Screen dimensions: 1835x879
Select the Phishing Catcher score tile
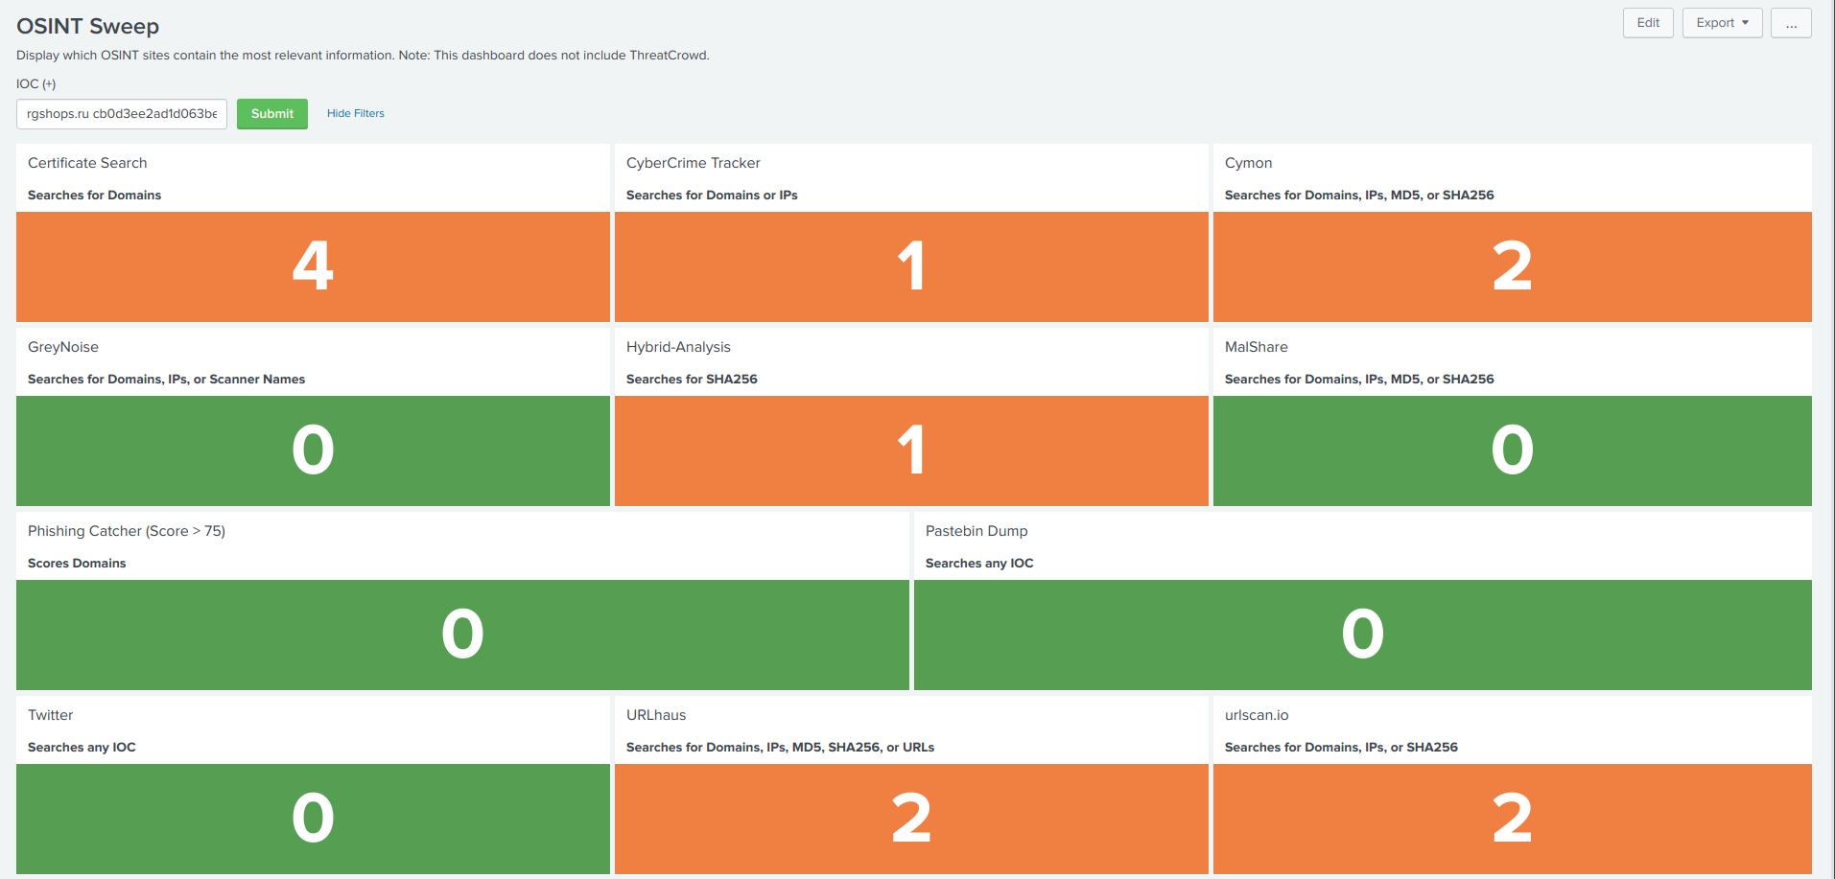coord(462,635)
